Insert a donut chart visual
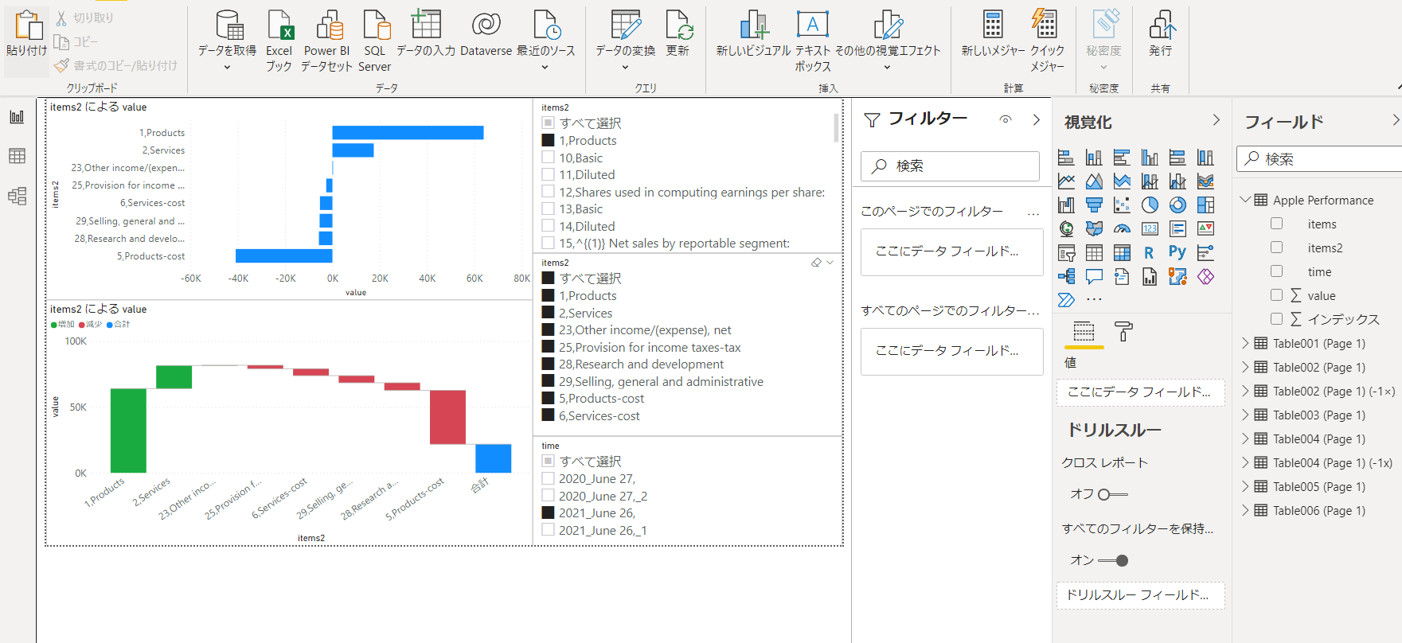 [x=1177, y=205]
